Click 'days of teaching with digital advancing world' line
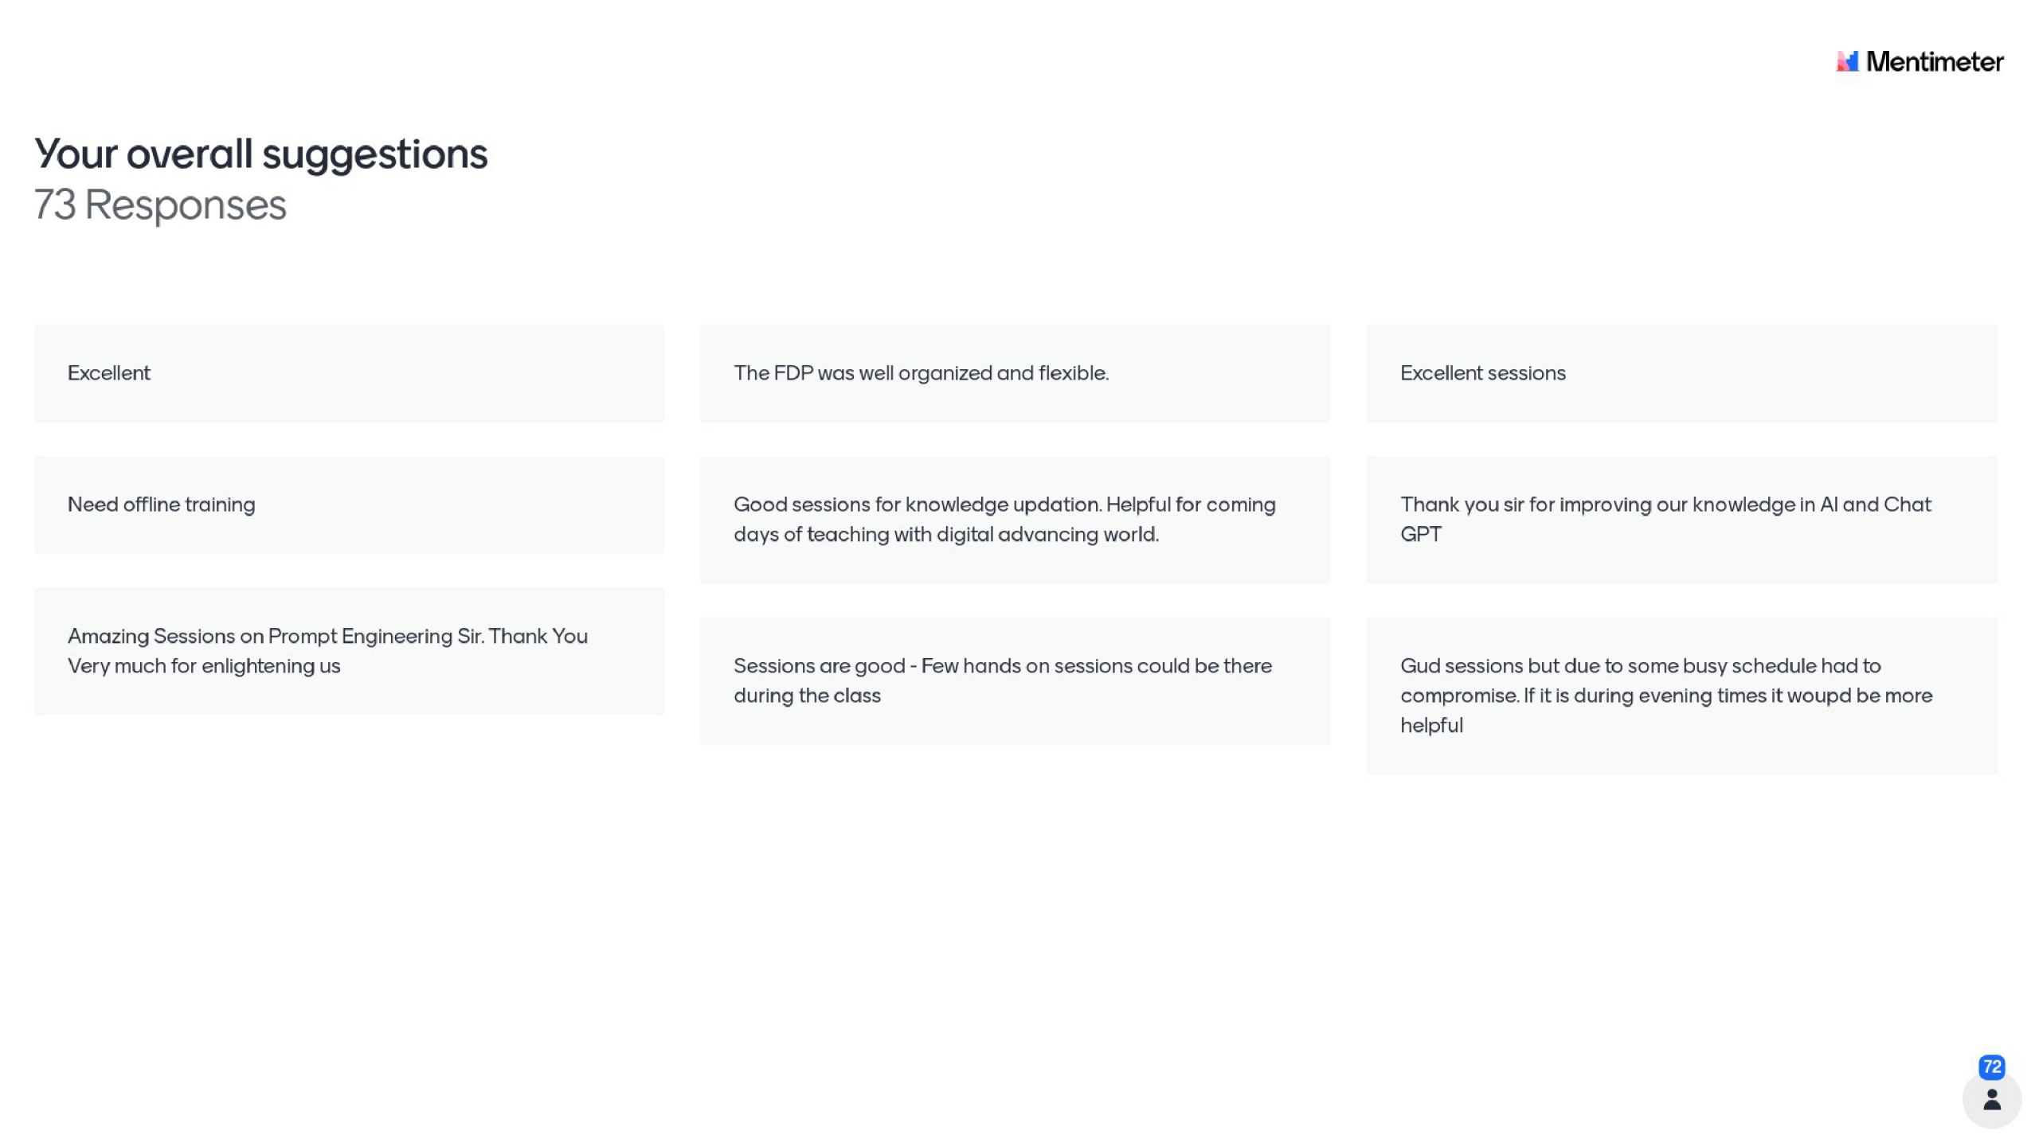Viewport: 2039px width, 1146px height. pyautogui.click(x=945, y=535)
